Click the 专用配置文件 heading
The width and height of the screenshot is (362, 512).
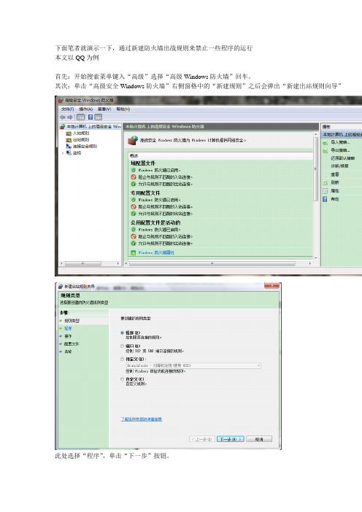[145, 193]
